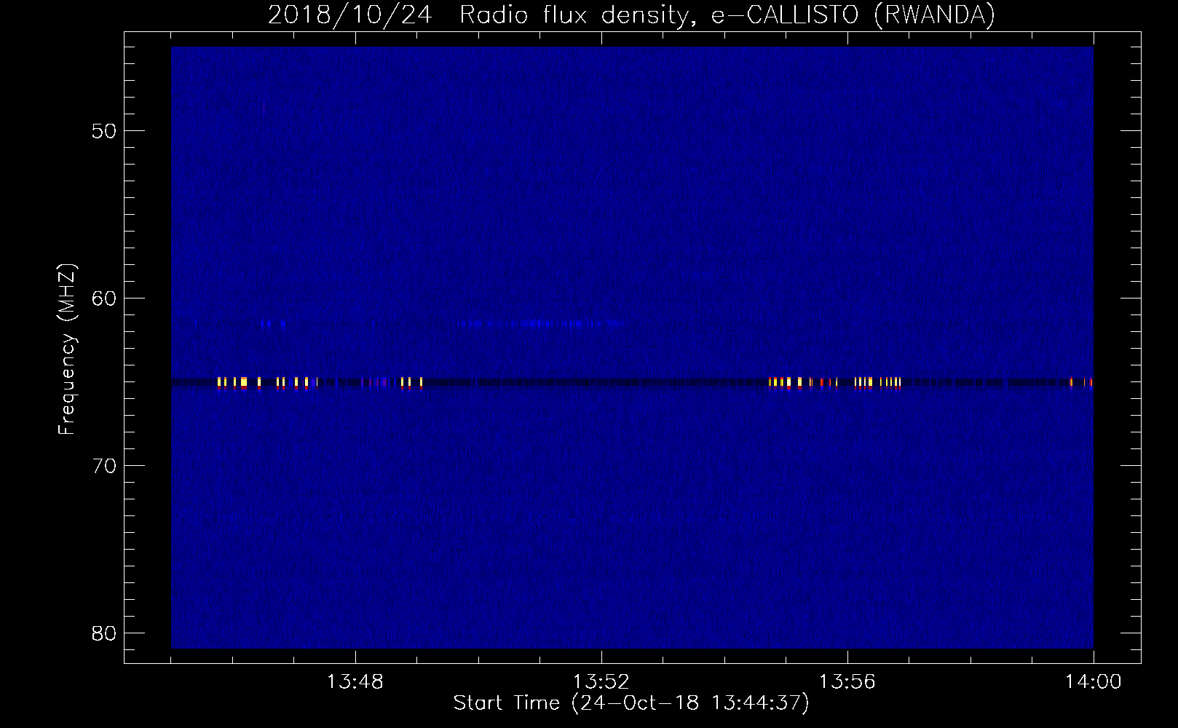
Task: Click the frequency tick label '60'
Action: coord(104,298)
